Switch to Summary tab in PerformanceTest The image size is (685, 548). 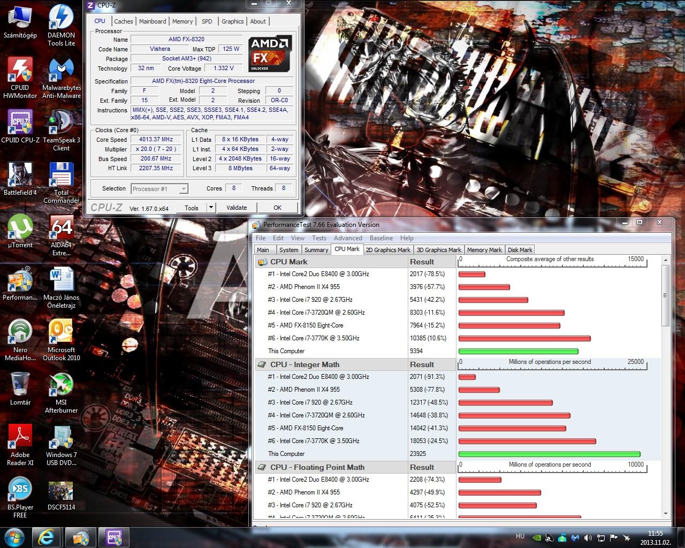click(x=316, y=250)
